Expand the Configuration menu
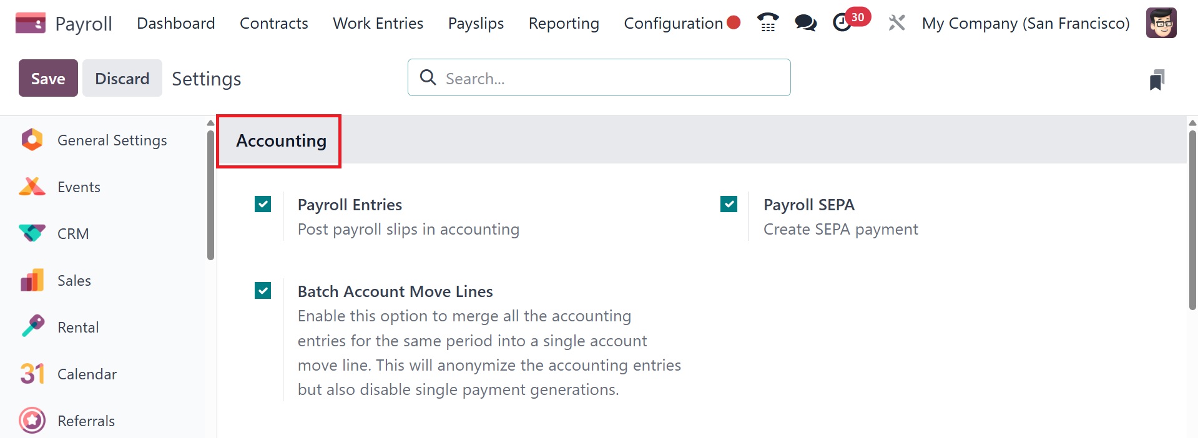 [673, 23]
